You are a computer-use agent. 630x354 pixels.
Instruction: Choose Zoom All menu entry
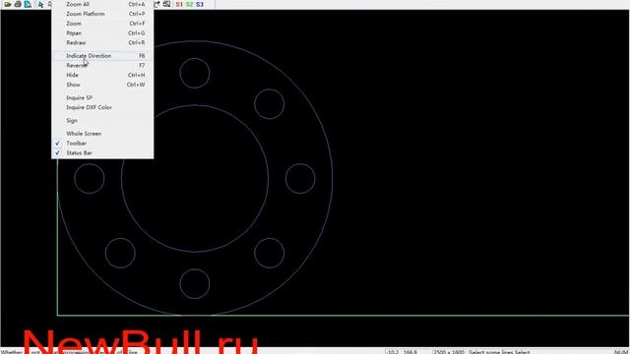point(102,4)
